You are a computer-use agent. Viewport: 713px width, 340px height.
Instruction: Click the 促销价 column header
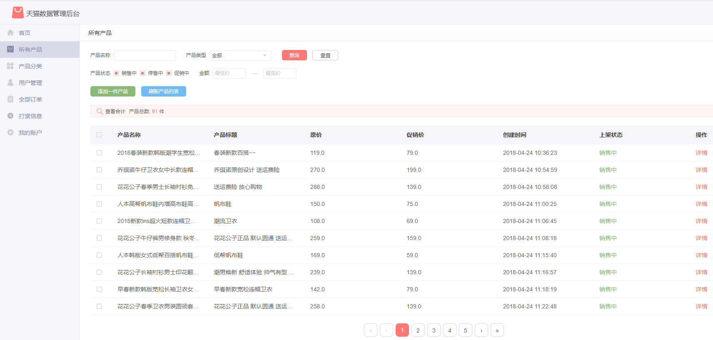pyautogui.click(x=415, y=135)
